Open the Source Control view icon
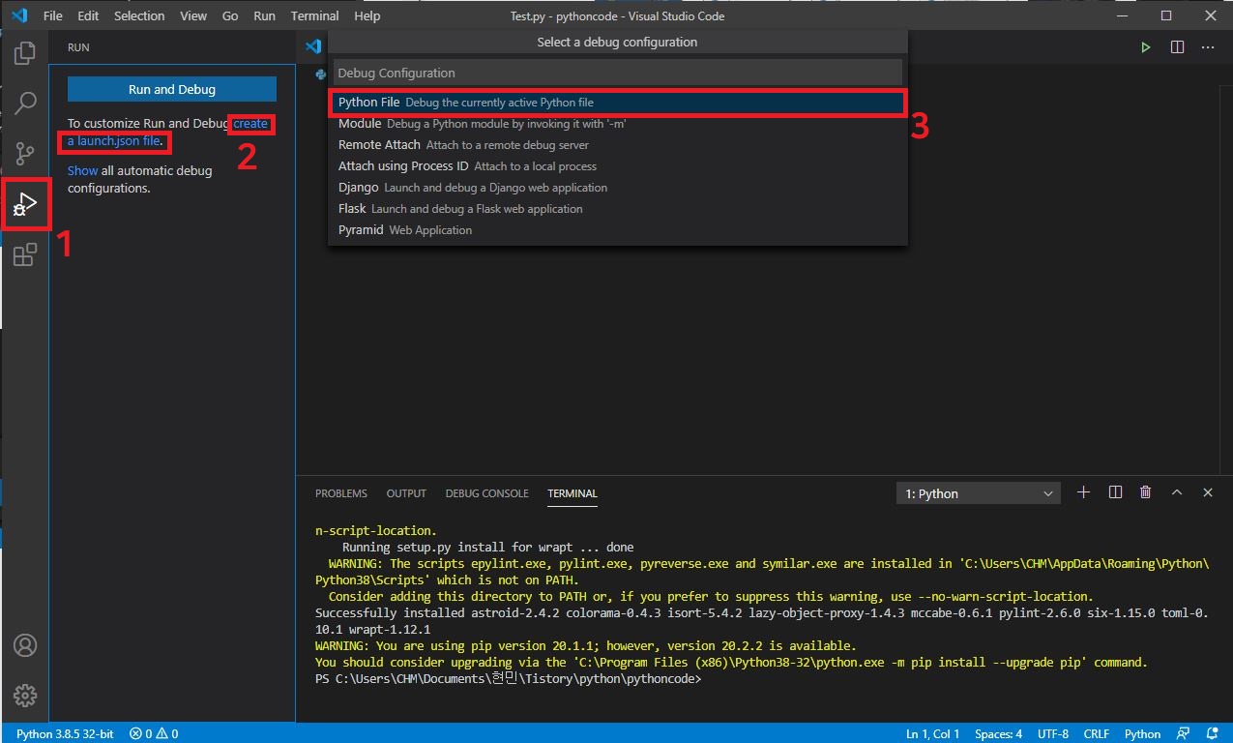Screen dimensions: 1233x743 tap(25, 153)
